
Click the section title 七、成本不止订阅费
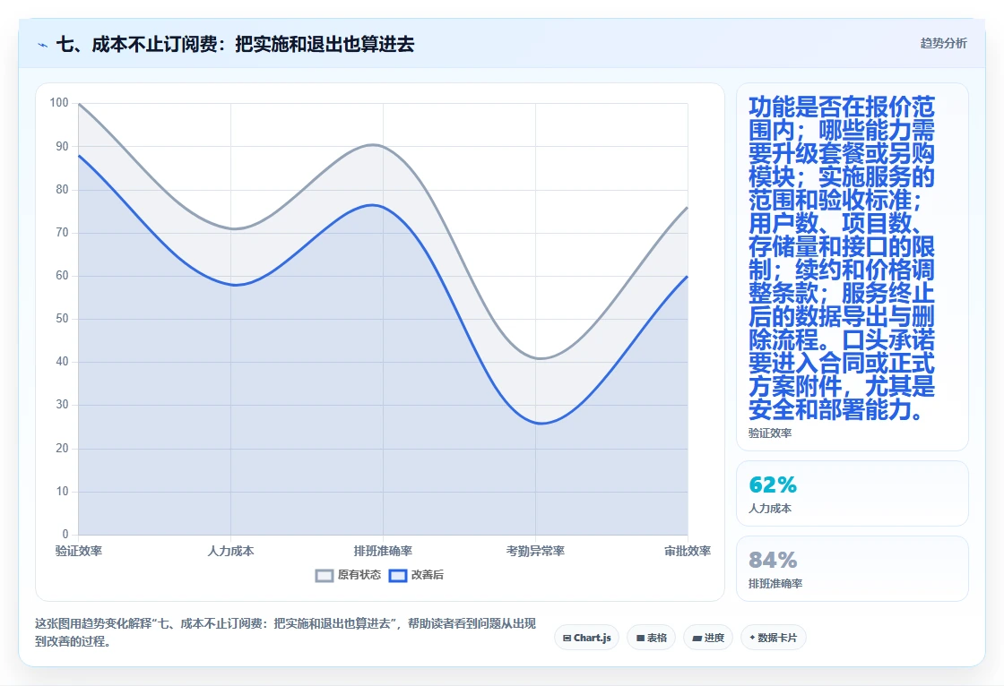pyautogui.click(x=235, y=44)
